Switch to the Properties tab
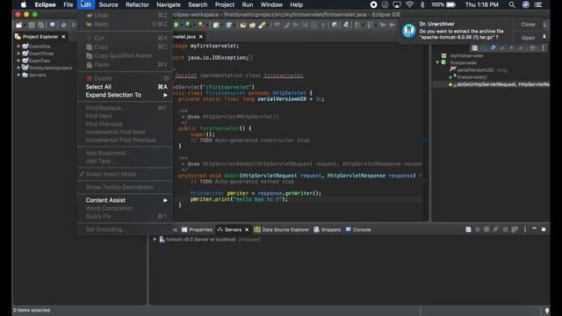562x316 pixels. 197,230
